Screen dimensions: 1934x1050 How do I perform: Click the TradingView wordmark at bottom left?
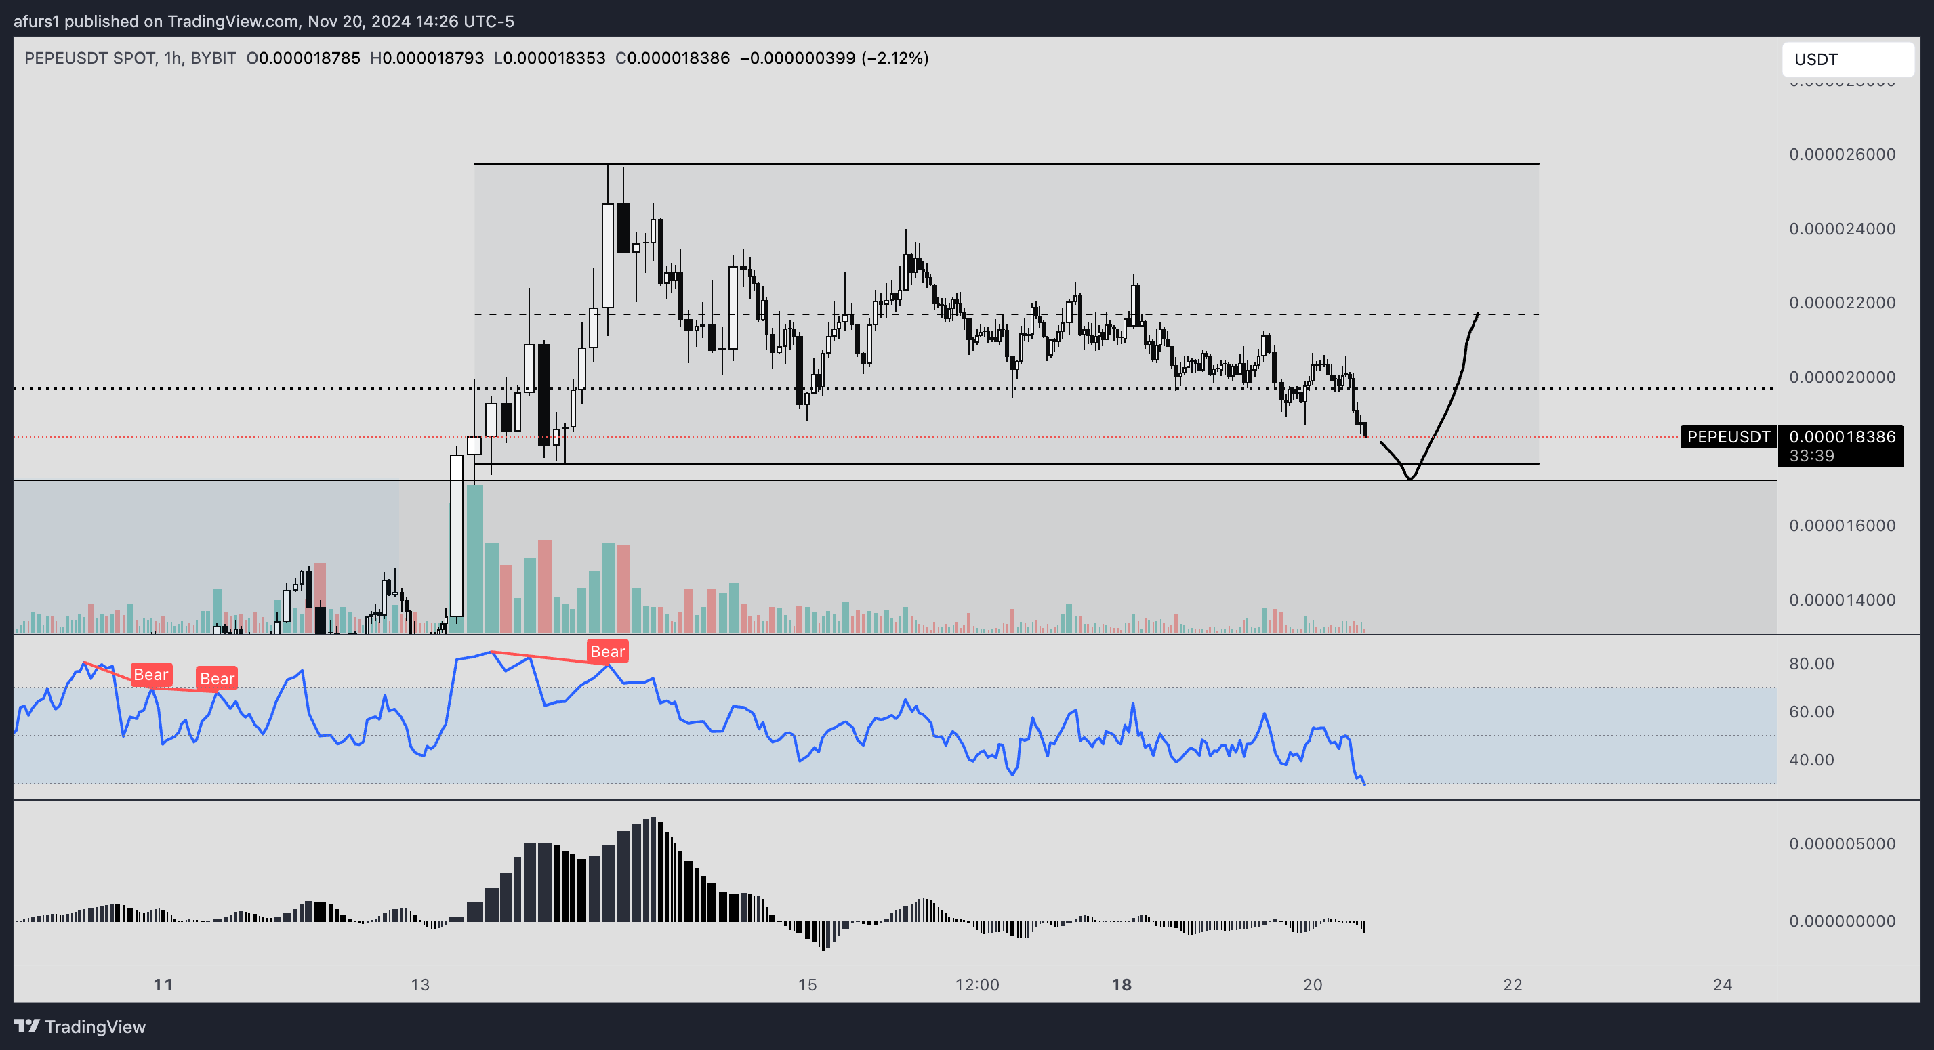[x=96, y=1026]
